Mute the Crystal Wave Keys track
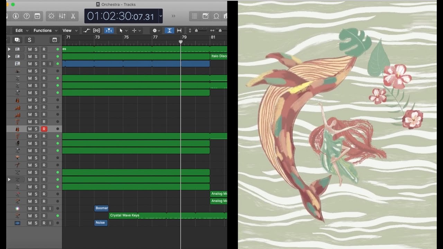The height and width of the screenshot is (249, 443). coord(30,216)
